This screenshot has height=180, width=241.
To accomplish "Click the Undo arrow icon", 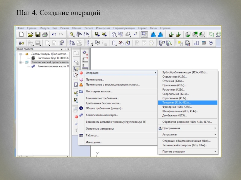I will point(54,34).
